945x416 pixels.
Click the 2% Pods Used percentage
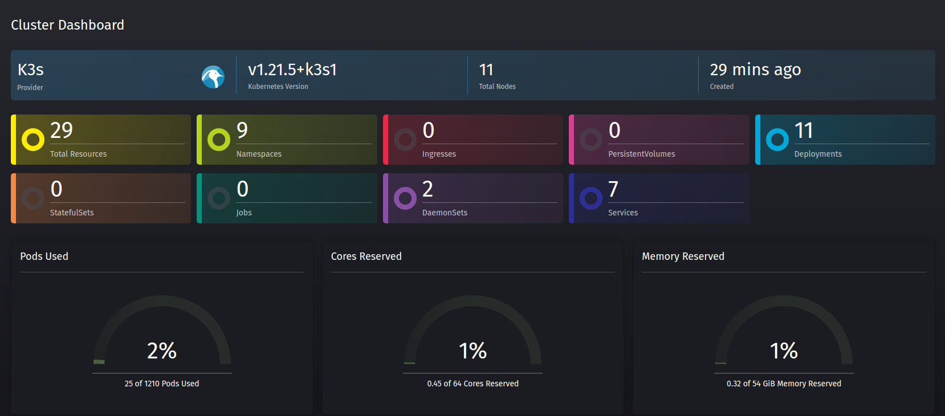tap(162, 350)
